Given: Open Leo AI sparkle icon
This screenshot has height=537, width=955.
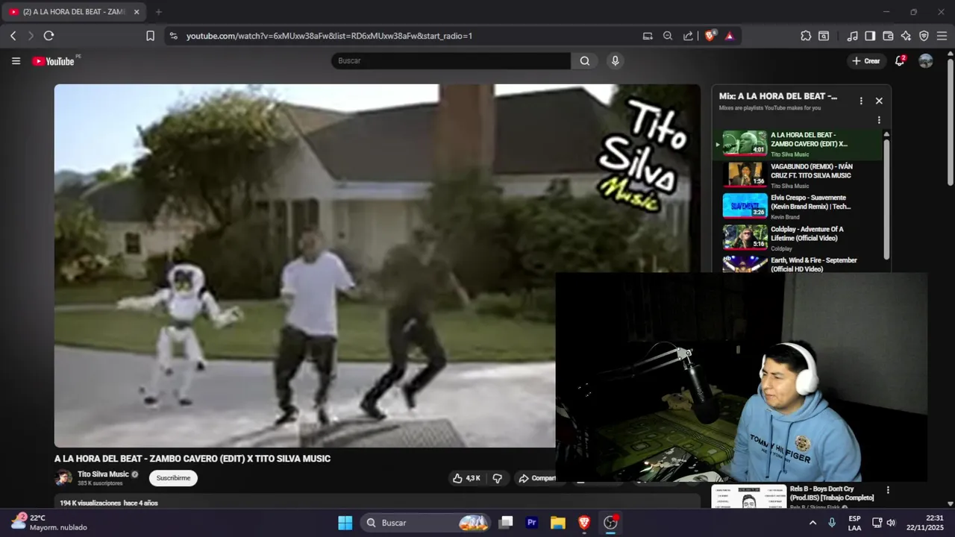Looking at the screenshot, I should point(906,36).
